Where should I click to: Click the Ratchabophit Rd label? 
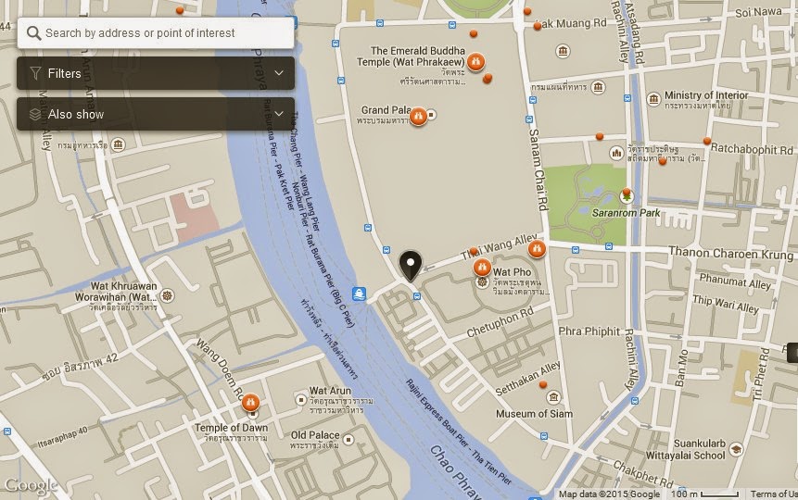(x=752, y=149)
